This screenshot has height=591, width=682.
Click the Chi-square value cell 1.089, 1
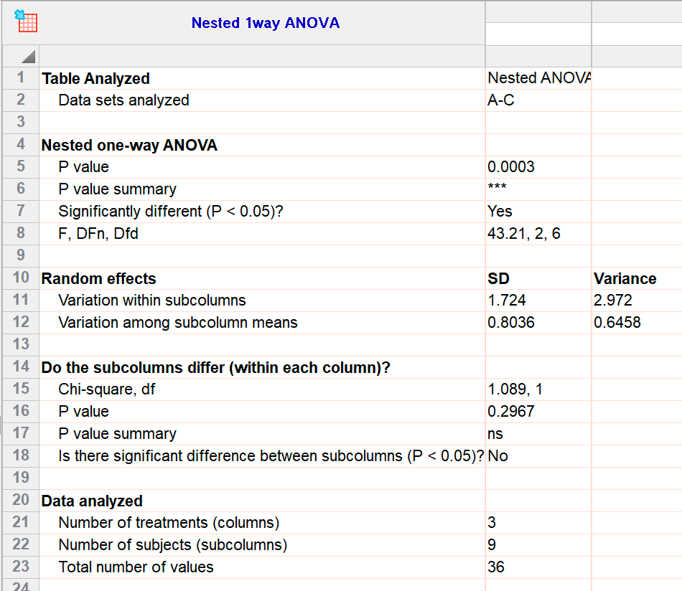[x=515, y=389]
